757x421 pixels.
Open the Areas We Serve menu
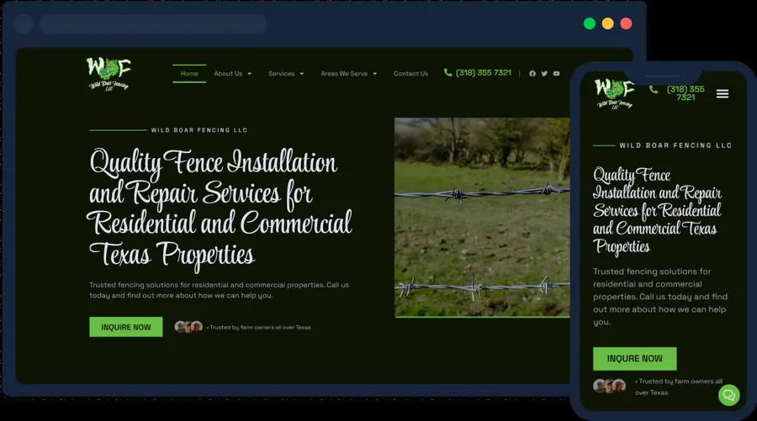(x=344, y=73)
